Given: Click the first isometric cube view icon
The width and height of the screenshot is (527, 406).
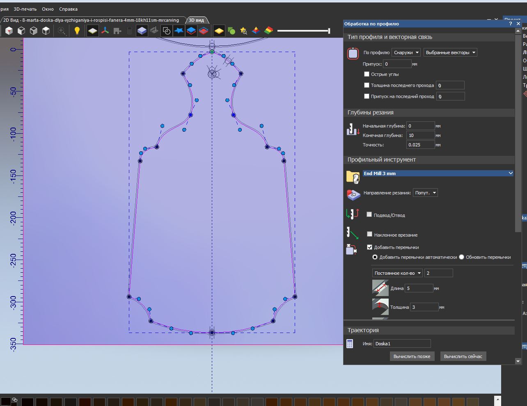Looking at the screenshot, I should pyautogui.click(x=9, y=31).
